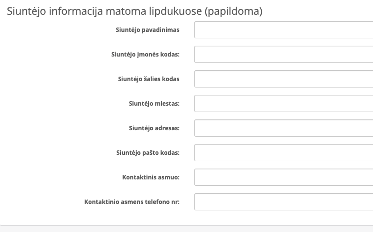The height and width of the screenshot is (232, 373).
Task: Click the 'Siuntėjo miestas:' label
Action: [154, 104]
